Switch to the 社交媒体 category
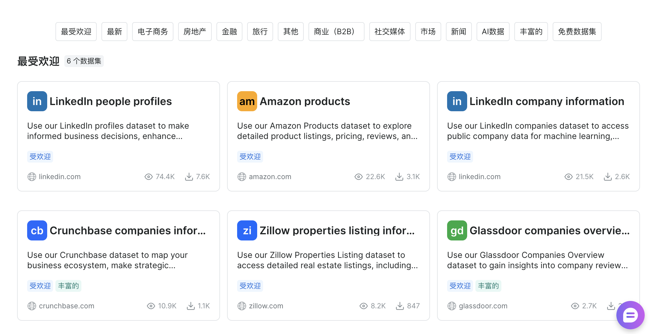Viewport: 650px width, 334px height. [390, 31]
